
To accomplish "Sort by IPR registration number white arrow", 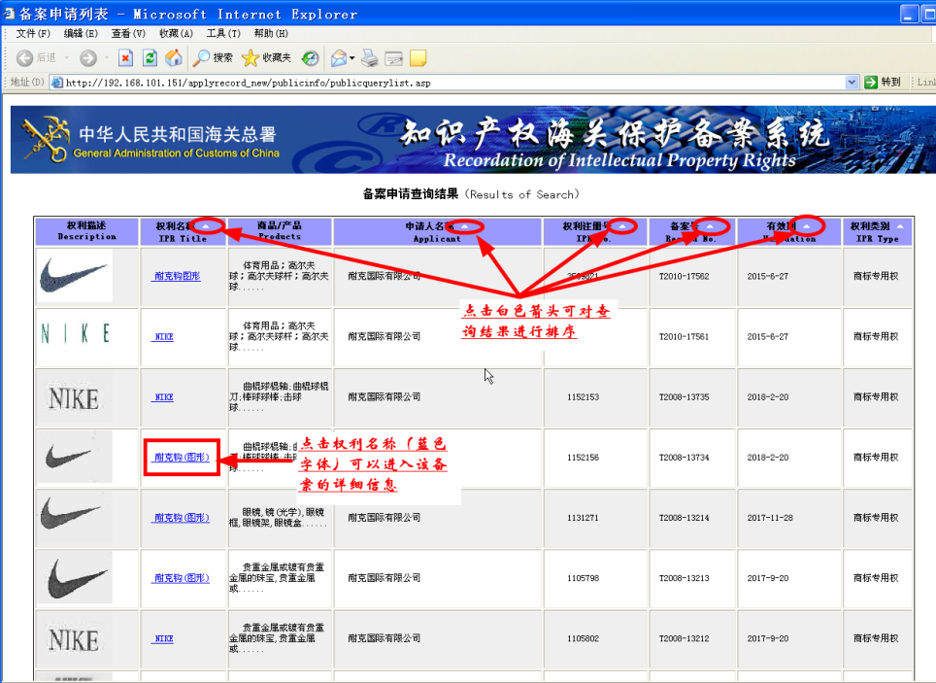I will pyautogui.click(x=622, y=226).
